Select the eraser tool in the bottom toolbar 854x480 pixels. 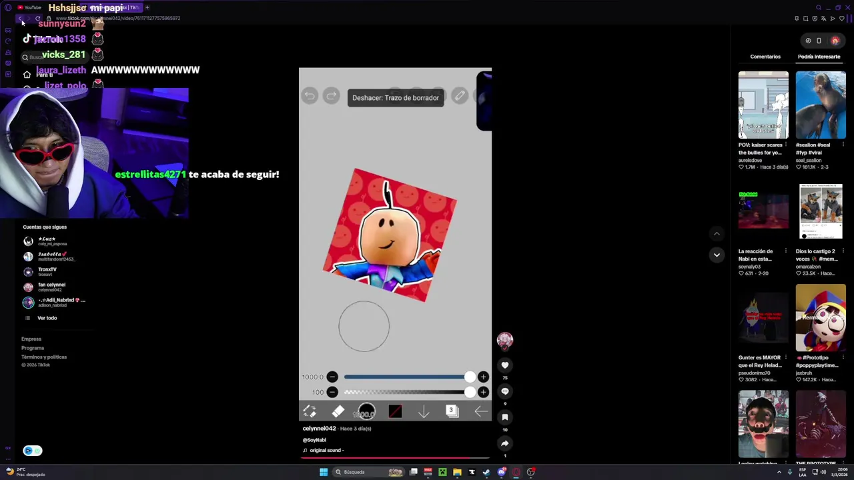pos(338,412)
